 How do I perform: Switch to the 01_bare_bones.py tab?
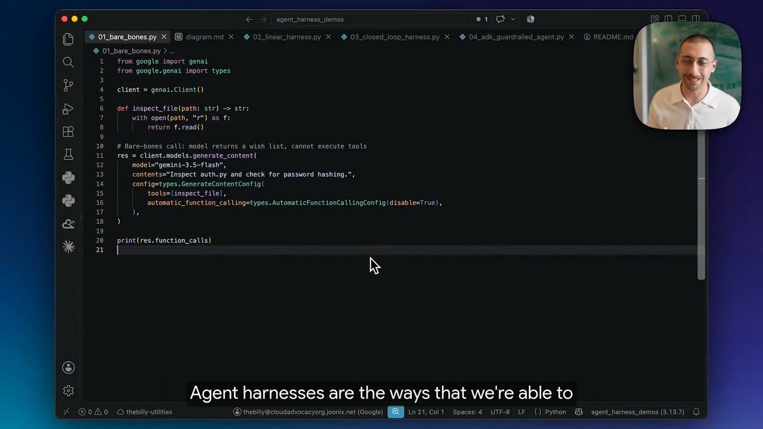127,37
